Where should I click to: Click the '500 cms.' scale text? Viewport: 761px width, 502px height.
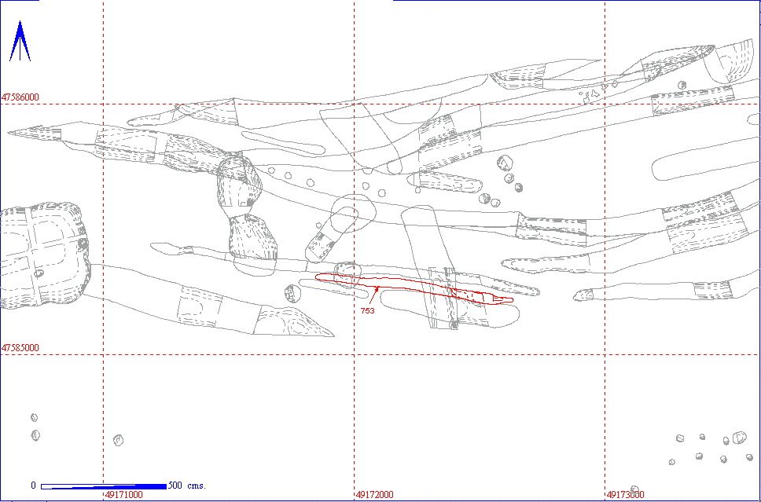coord(187,486)
